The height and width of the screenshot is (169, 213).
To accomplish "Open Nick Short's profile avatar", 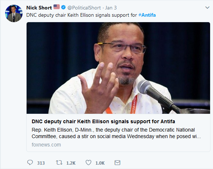I will point(14,13).
